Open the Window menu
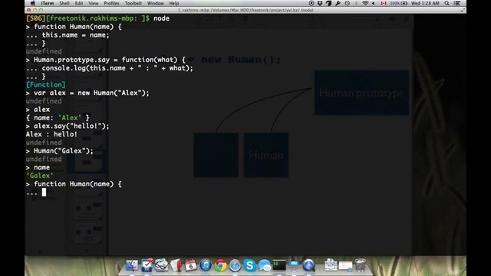The image size is (491, 276). 155,3
